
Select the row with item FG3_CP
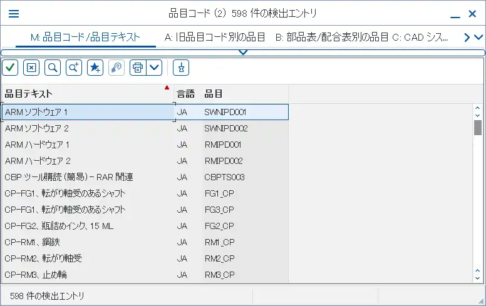pos(145,210)
